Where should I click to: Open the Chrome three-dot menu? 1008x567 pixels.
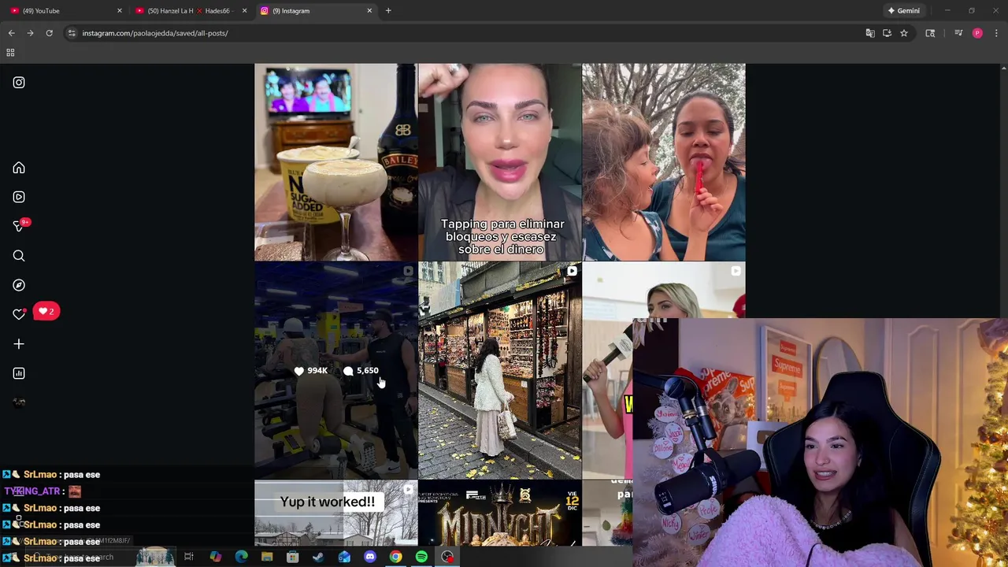[x=996, y=33]
